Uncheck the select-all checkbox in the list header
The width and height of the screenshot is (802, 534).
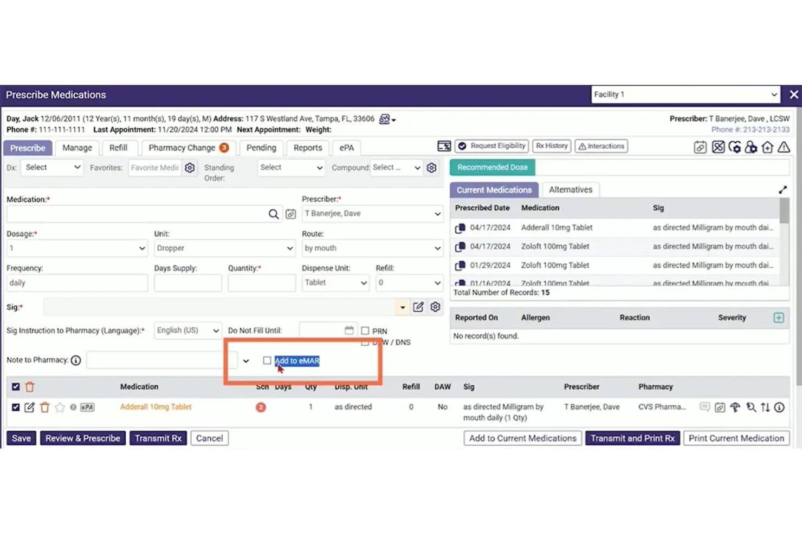tap(16, 387)
